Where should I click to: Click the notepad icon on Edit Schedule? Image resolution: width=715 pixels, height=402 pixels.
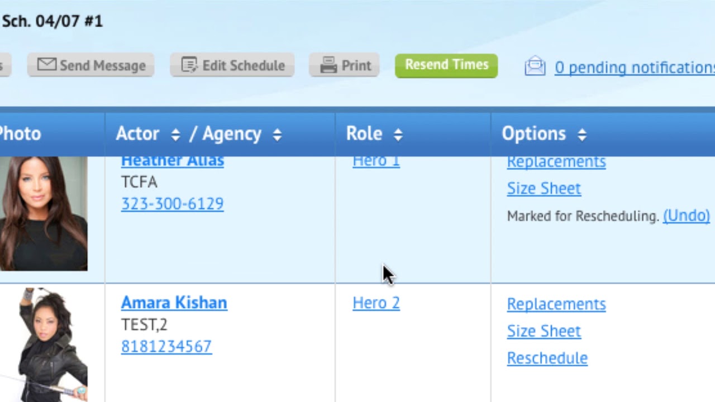click(189, 65)
